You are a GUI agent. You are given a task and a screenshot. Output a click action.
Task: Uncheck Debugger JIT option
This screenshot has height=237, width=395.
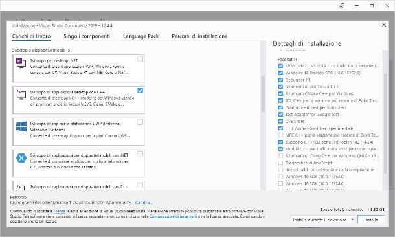point(280,80)
